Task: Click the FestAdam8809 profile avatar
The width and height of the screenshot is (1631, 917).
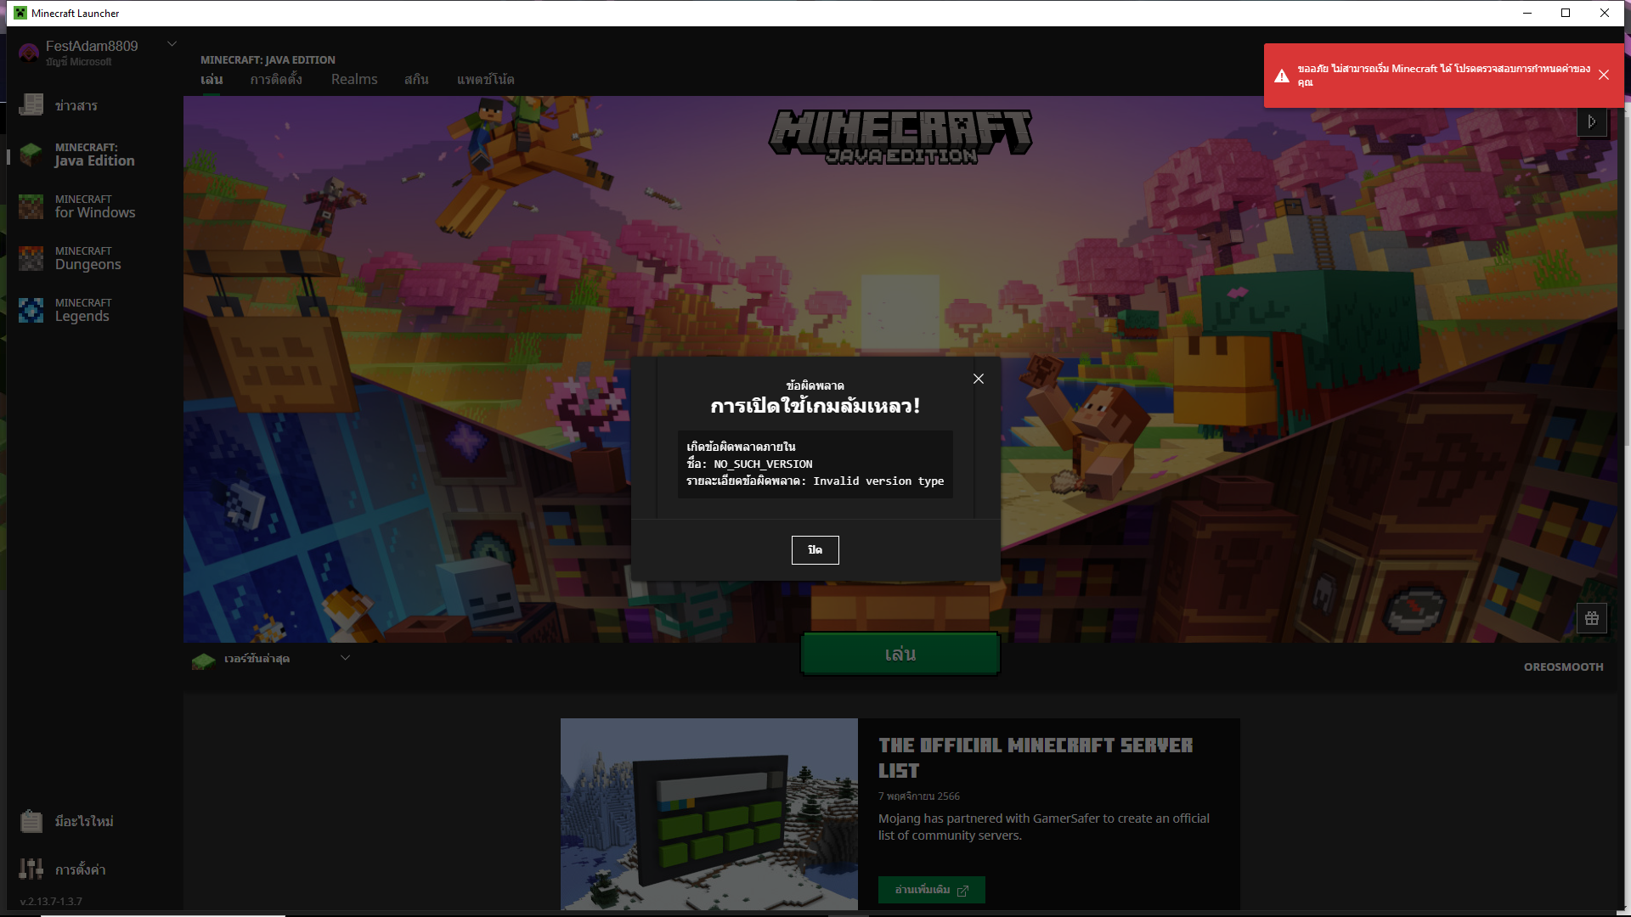Action: 29,53
